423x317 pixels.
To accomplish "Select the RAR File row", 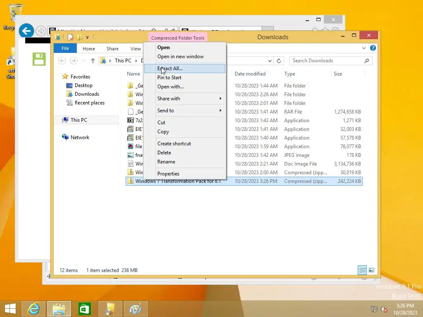I will coord(244,112).
